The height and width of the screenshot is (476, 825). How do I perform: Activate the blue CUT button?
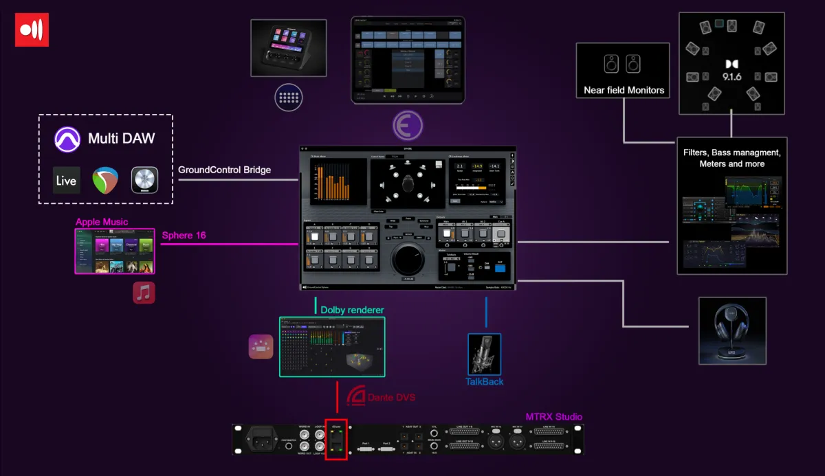501,269
